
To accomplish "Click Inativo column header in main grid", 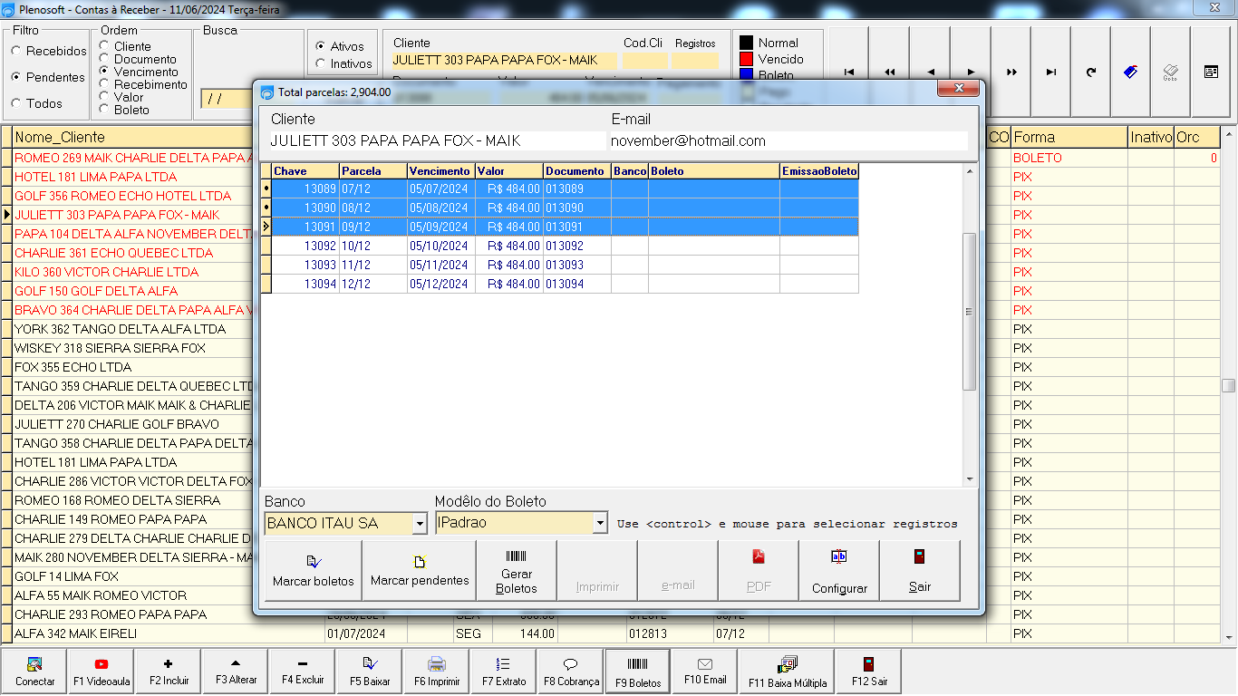I will [1151, 138].
